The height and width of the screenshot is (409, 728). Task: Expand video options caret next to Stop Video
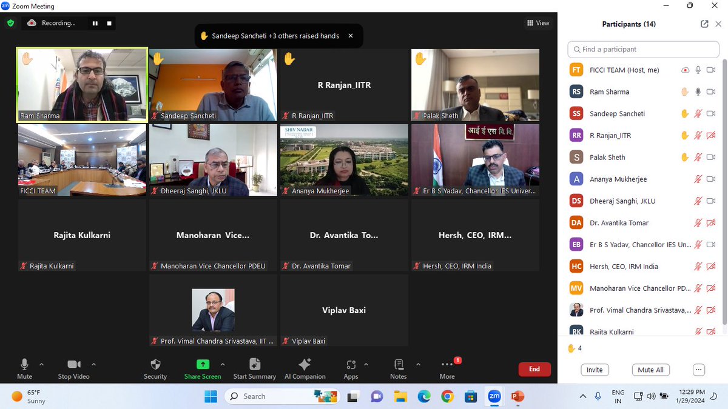(93, 365)
